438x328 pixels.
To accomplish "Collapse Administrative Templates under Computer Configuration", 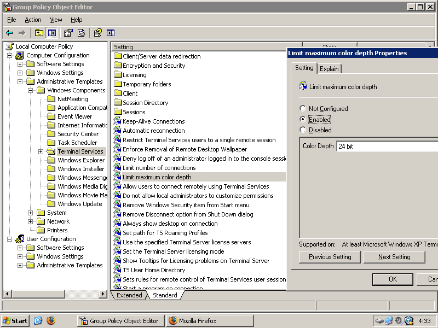I will 20,81.
